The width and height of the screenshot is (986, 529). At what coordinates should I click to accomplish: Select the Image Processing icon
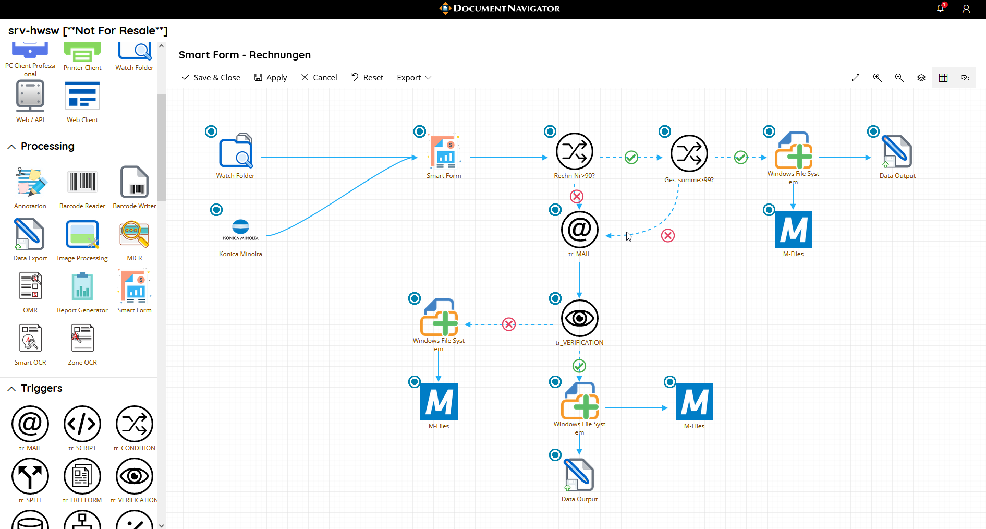pyautogui.click(x=82, y=235)
